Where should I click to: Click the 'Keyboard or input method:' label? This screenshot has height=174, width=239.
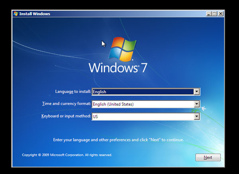coord(66,116)
